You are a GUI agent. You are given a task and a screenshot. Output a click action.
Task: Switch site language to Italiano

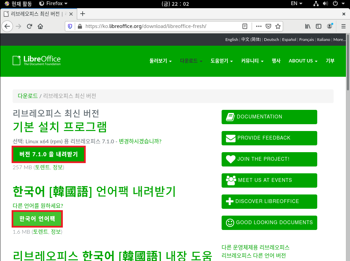(x=323, y=40)
